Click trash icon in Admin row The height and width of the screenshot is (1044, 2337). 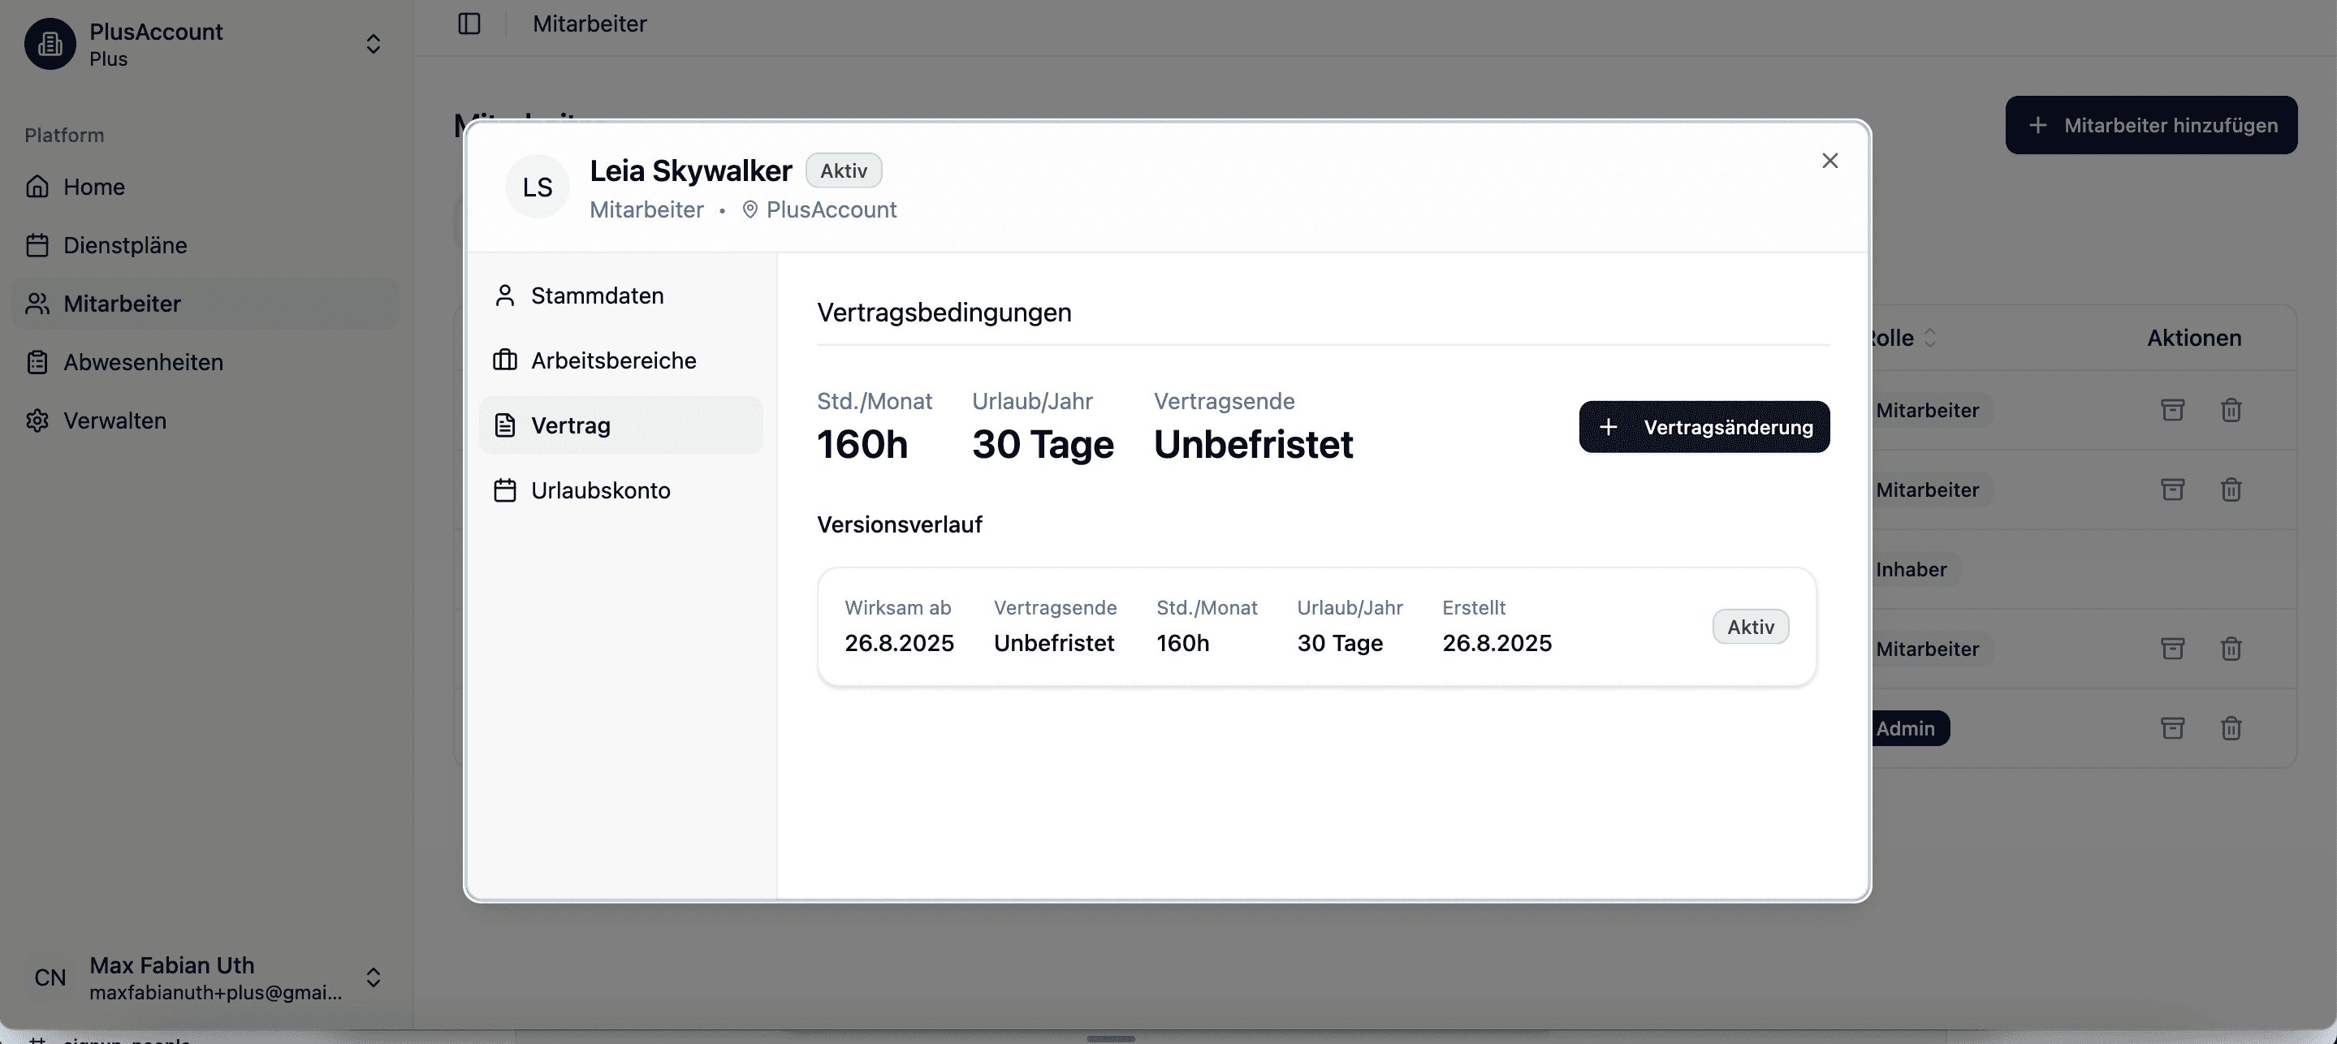2231,728
